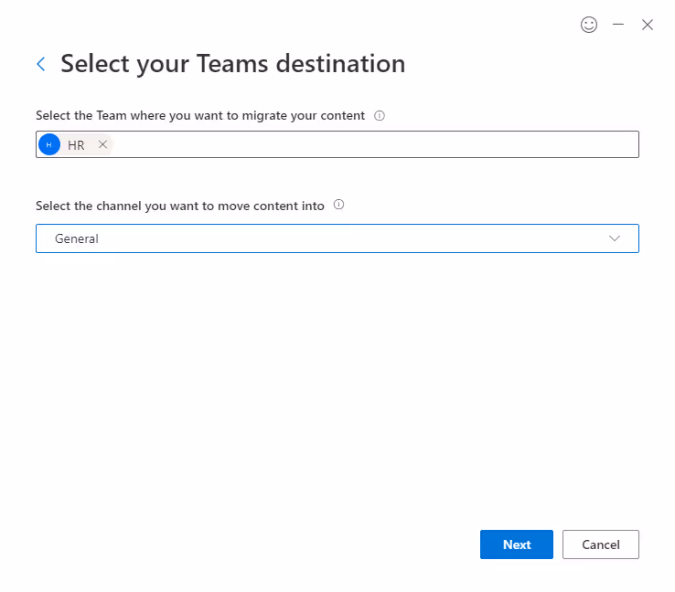Viewport: 675px width, 592px height.
Task: Click the 'Select the Team where you want to migrate' label
Action: point(200,116)
